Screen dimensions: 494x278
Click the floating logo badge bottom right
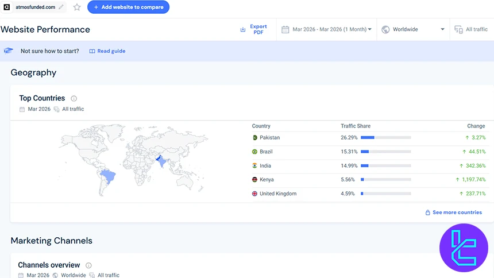coord(464,248)
